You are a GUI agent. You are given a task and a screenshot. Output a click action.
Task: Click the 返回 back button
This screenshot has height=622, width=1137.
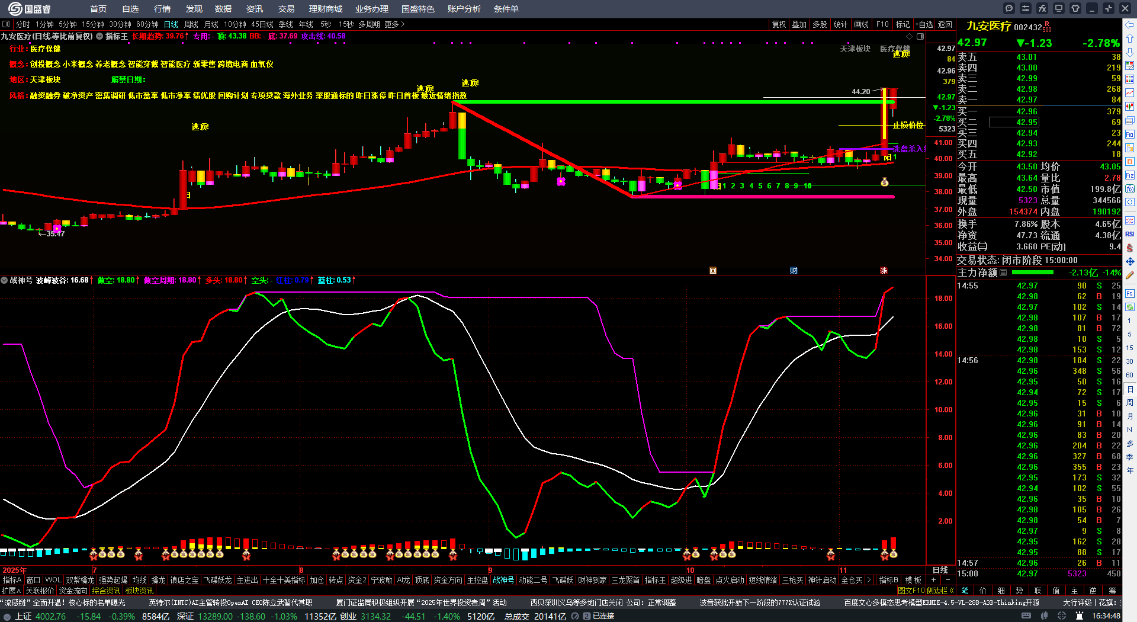coord(945,24)
